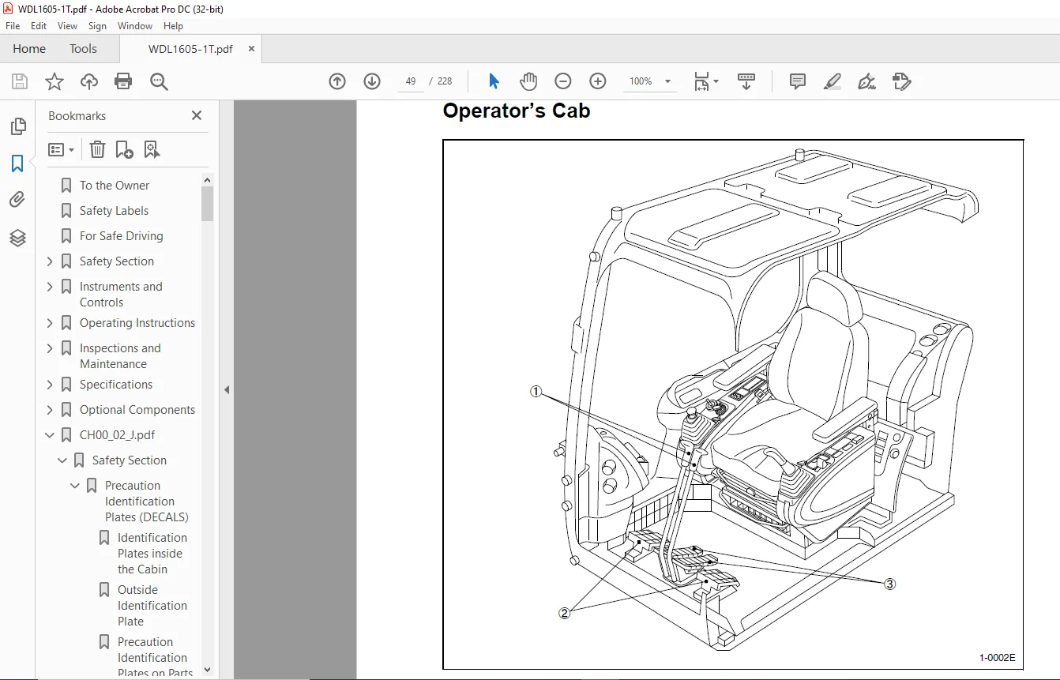Add a new bookmark
1060x680 pixels.
124,149
